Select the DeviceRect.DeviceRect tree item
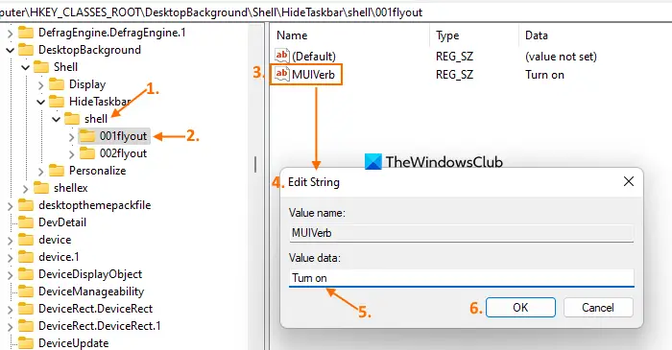This screenshot has height=350, width=672. coord(95,309)
